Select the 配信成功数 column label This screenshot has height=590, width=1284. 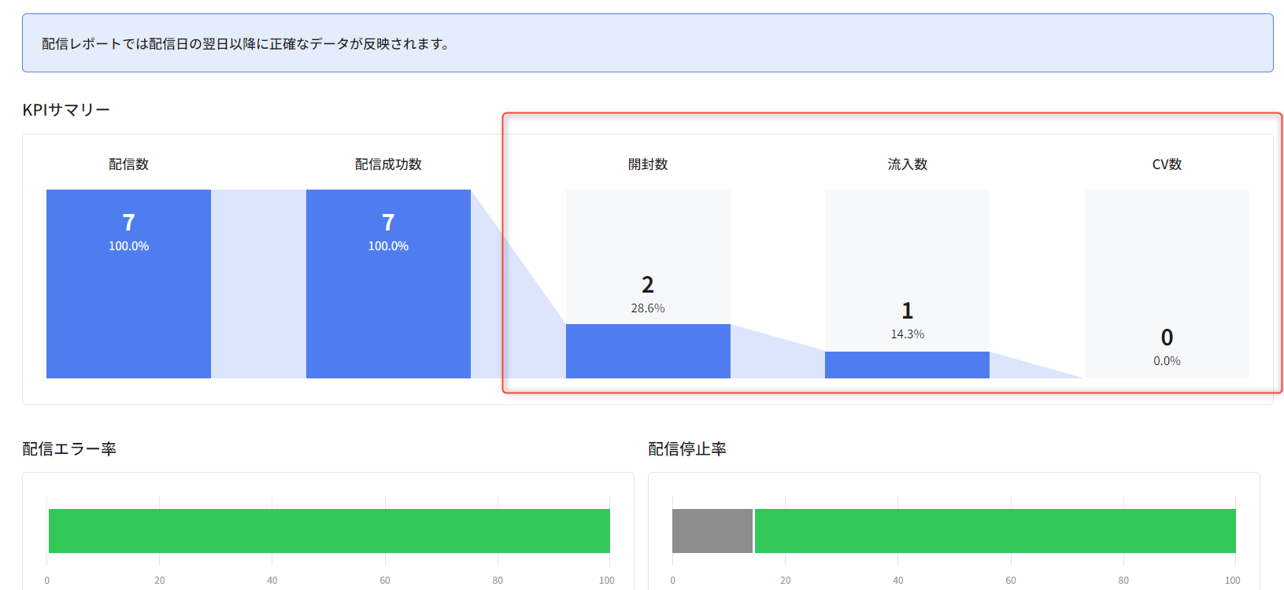[x=388, y=164]
